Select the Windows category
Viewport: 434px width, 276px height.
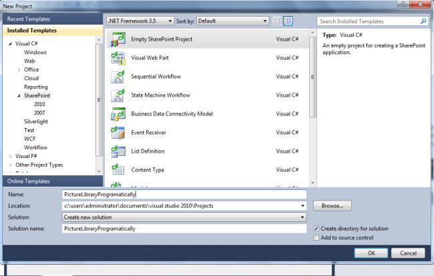[35, 52]
